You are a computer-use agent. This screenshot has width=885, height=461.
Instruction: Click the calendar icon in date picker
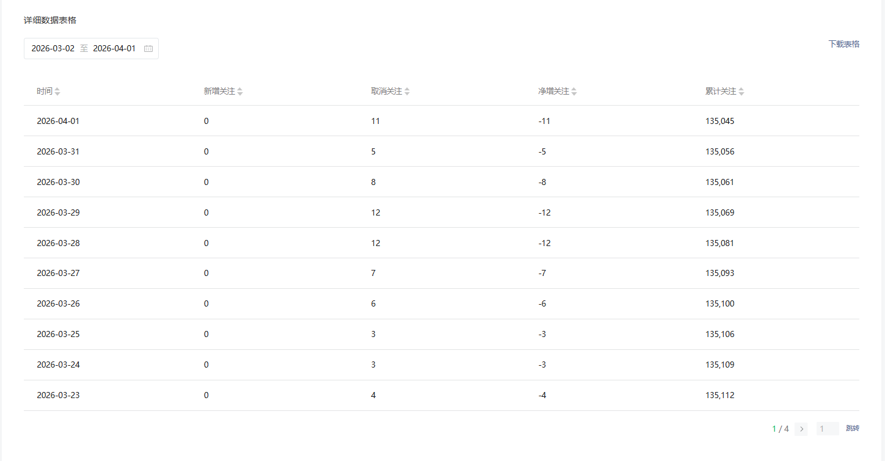pyautogui.click(x=148, y=49)
